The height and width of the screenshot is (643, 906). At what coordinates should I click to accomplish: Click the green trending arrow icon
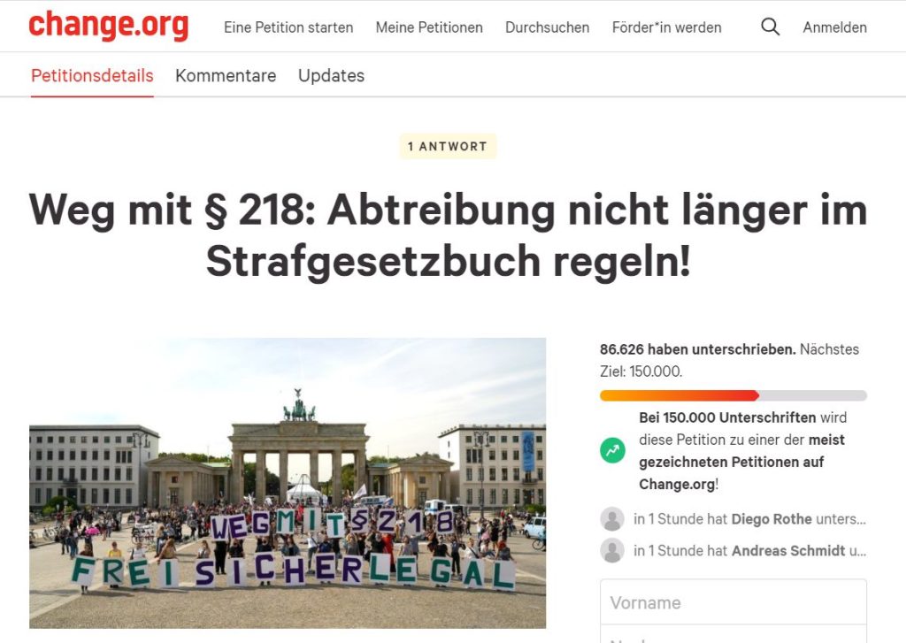click(612, 450)
